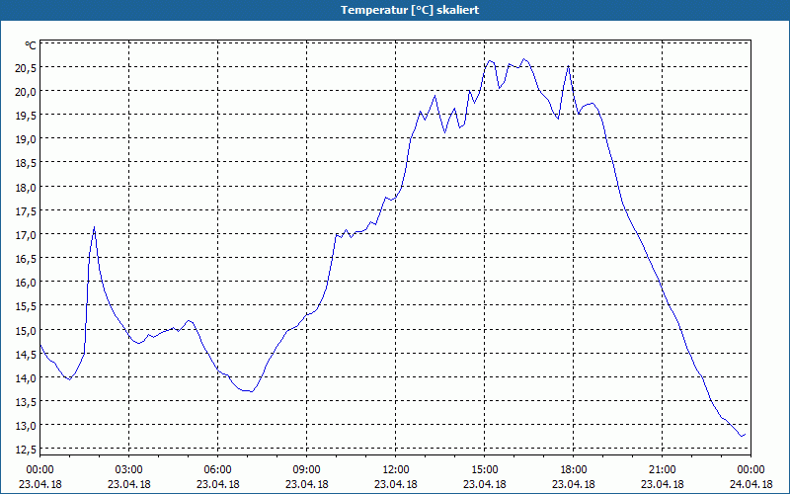
Task: Select the 18,5 y-axis label
Action: pyautogui.click(x=26, y=164)
